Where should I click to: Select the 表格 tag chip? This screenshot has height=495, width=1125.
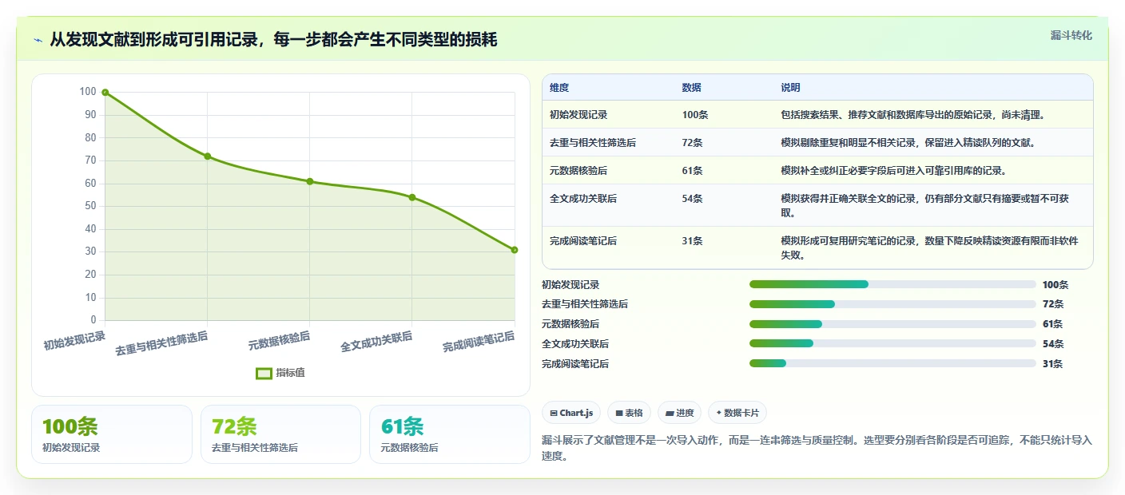point(630,413)
